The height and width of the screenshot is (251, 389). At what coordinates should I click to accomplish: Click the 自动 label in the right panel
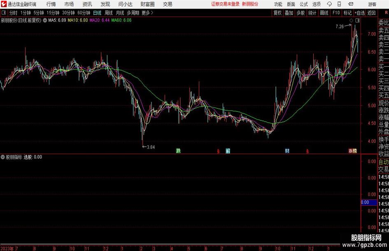click(x=384, y=162)
